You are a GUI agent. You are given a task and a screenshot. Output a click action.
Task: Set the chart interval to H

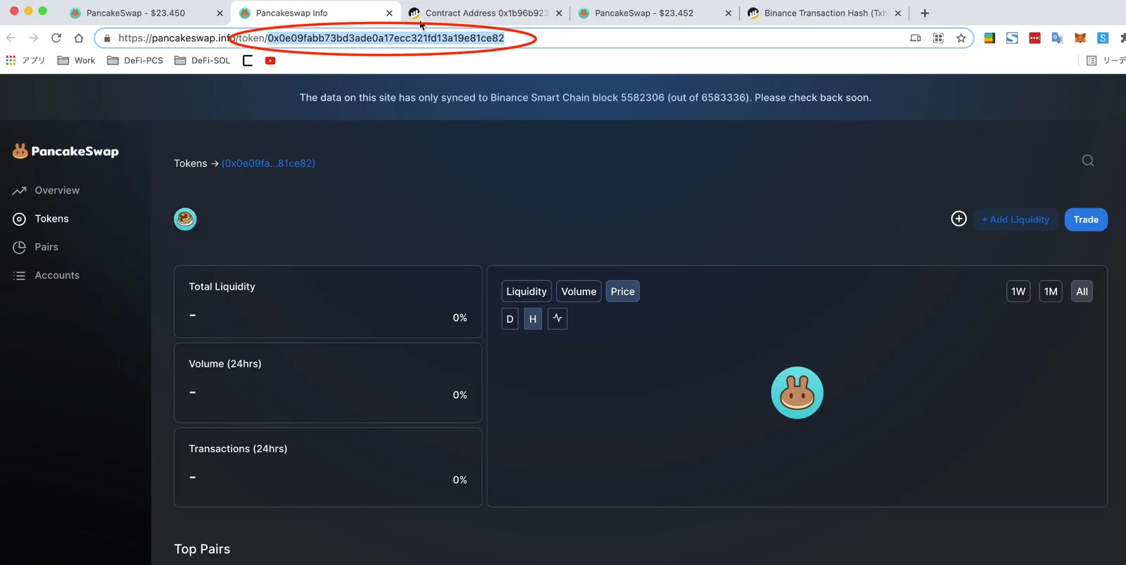pos(533,319)
